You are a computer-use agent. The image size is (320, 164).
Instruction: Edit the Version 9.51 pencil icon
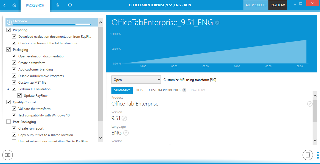click(124, 118)
